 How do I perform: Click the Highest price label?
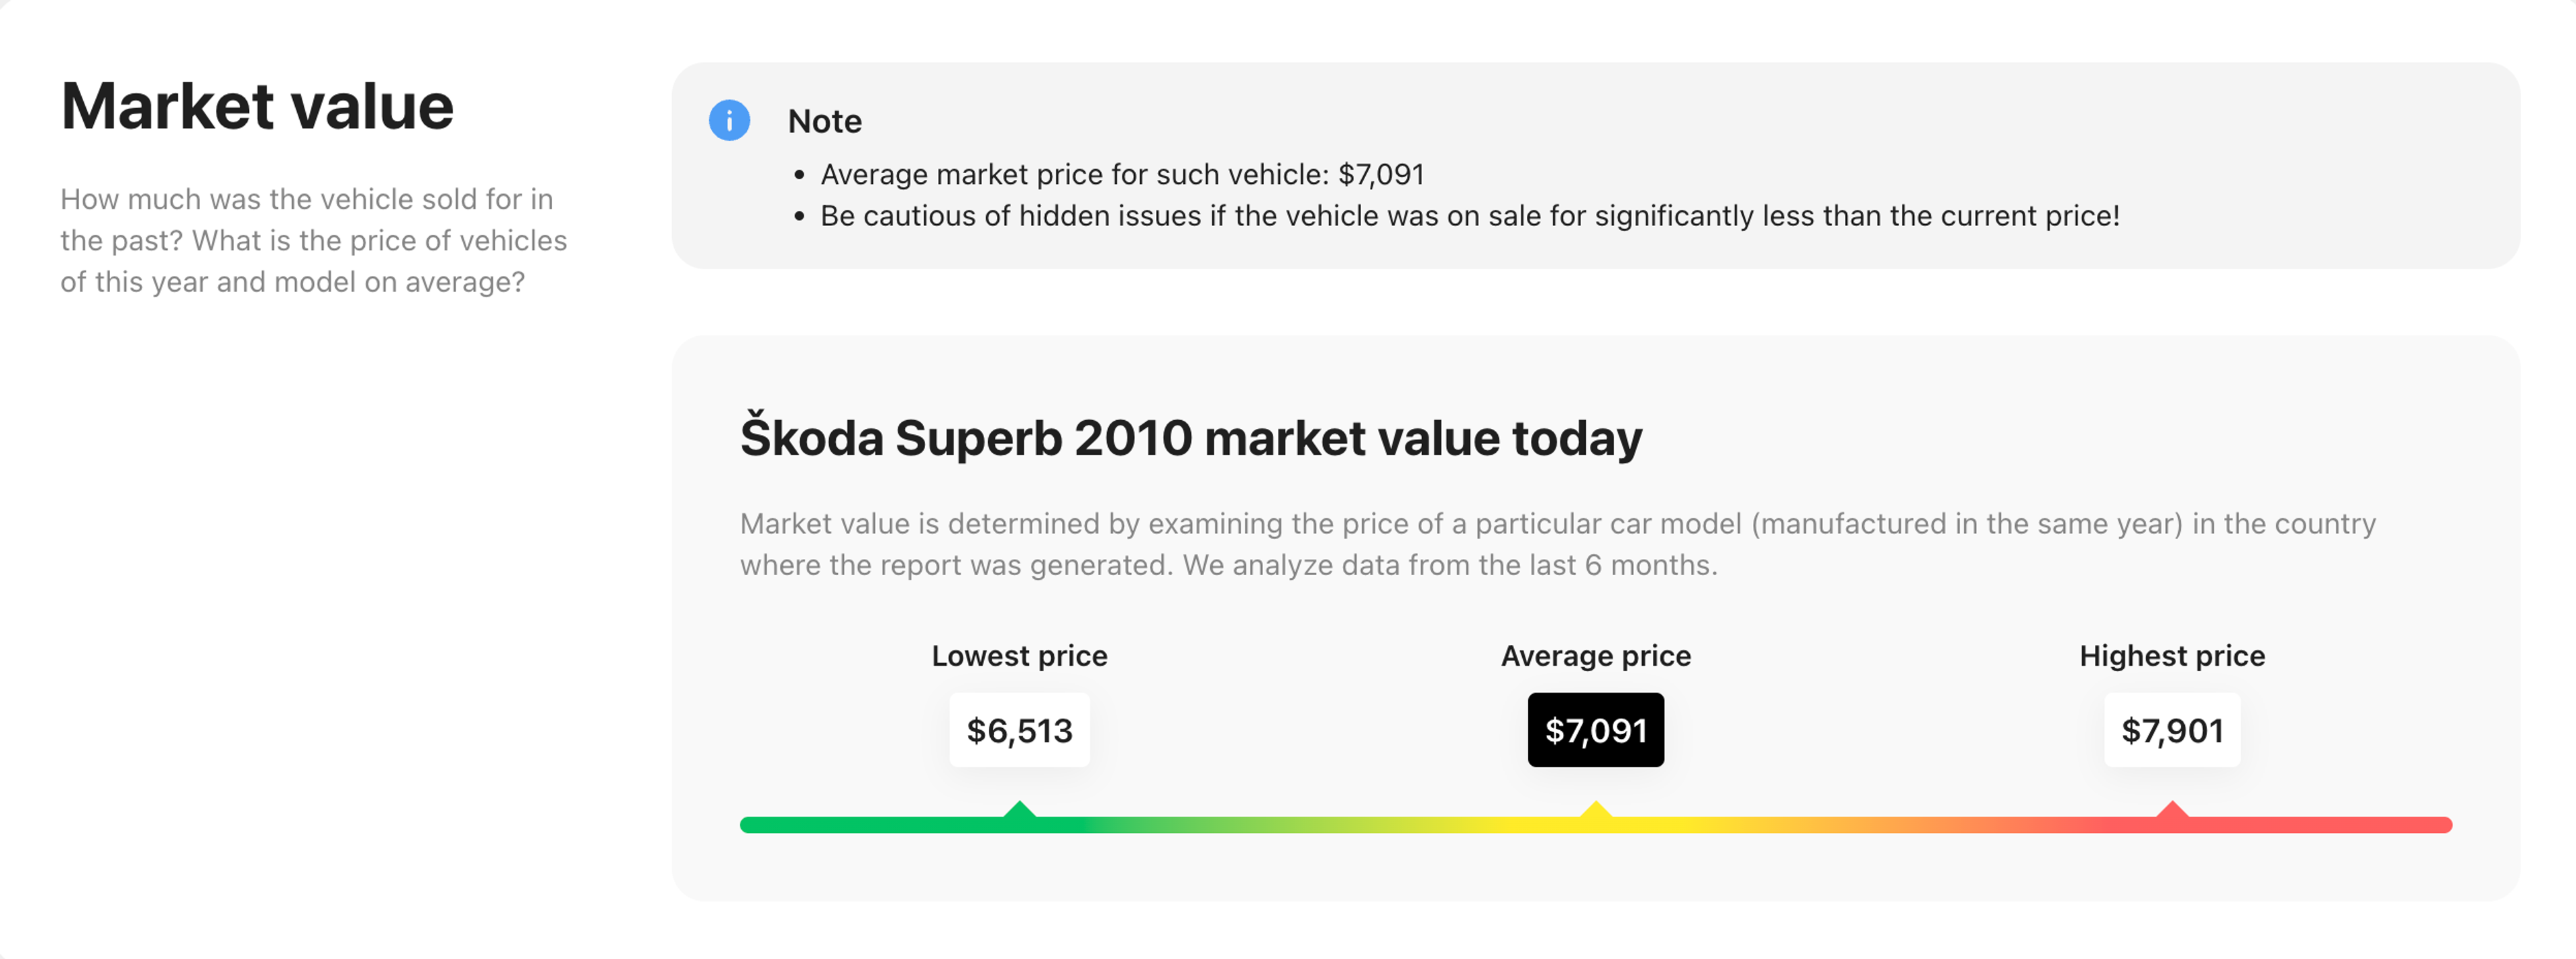(2171, 656)
